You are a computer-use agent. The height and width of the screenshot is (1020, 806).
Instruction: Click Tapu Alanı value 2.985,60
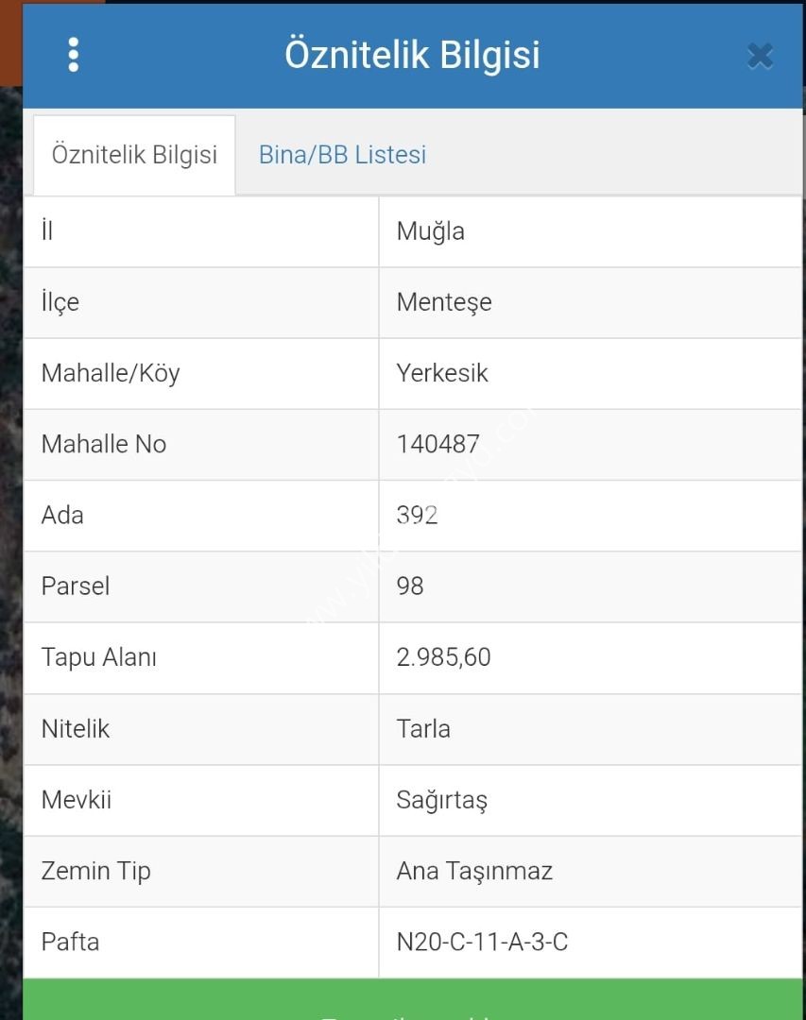pos(443,657)
